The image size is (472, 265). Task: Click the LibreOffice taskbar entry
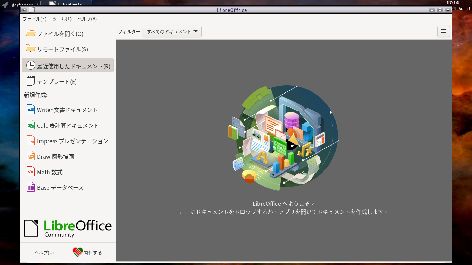tap(66, 4)
